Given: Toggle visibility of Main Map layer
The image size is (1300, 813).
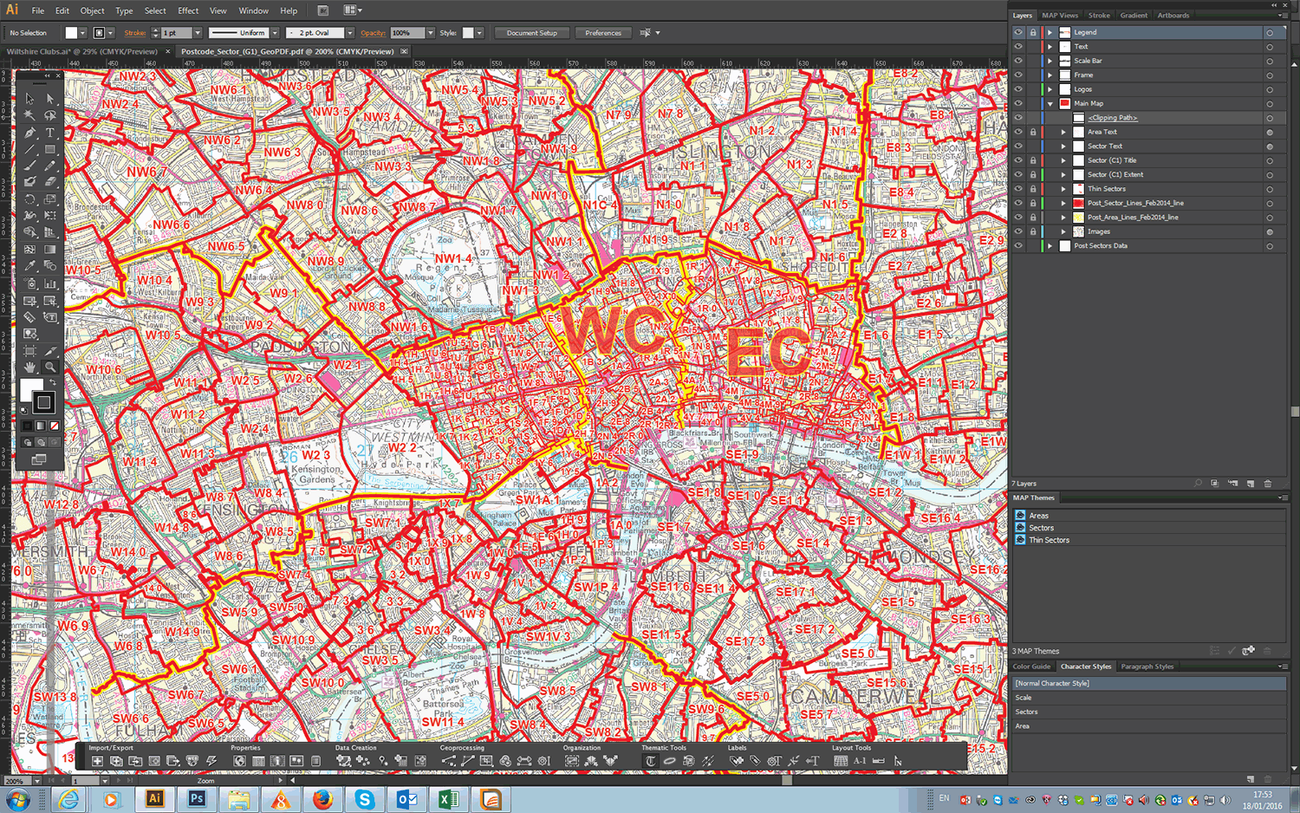Looking at the screenshot, I should [1018, 103].
